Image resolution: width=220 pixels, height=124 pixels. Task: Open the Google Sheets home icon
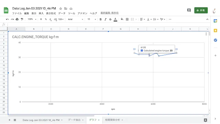(x=6, y=10)
